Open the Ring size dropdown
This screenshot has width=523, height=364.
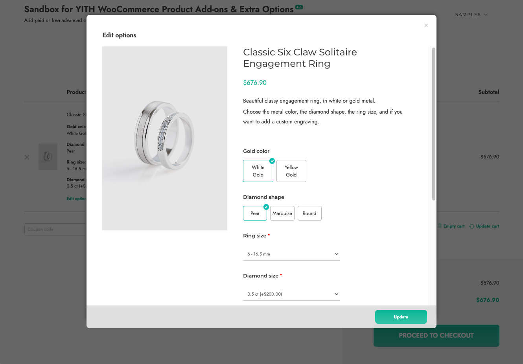291,254
